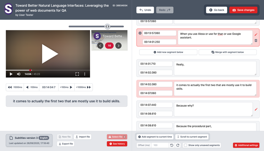Seek using the video progress bar
Viewport: 264px width, 151px height.
[48, 70]
